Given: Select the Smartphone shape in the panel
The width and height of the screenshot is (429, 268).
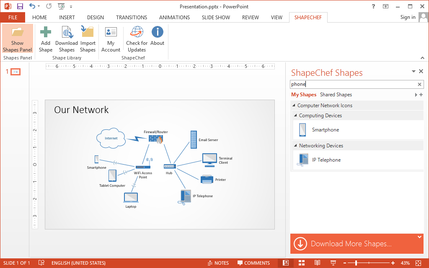Looking at the screenshot, I should pyautogui.click(x=357, y=130).
